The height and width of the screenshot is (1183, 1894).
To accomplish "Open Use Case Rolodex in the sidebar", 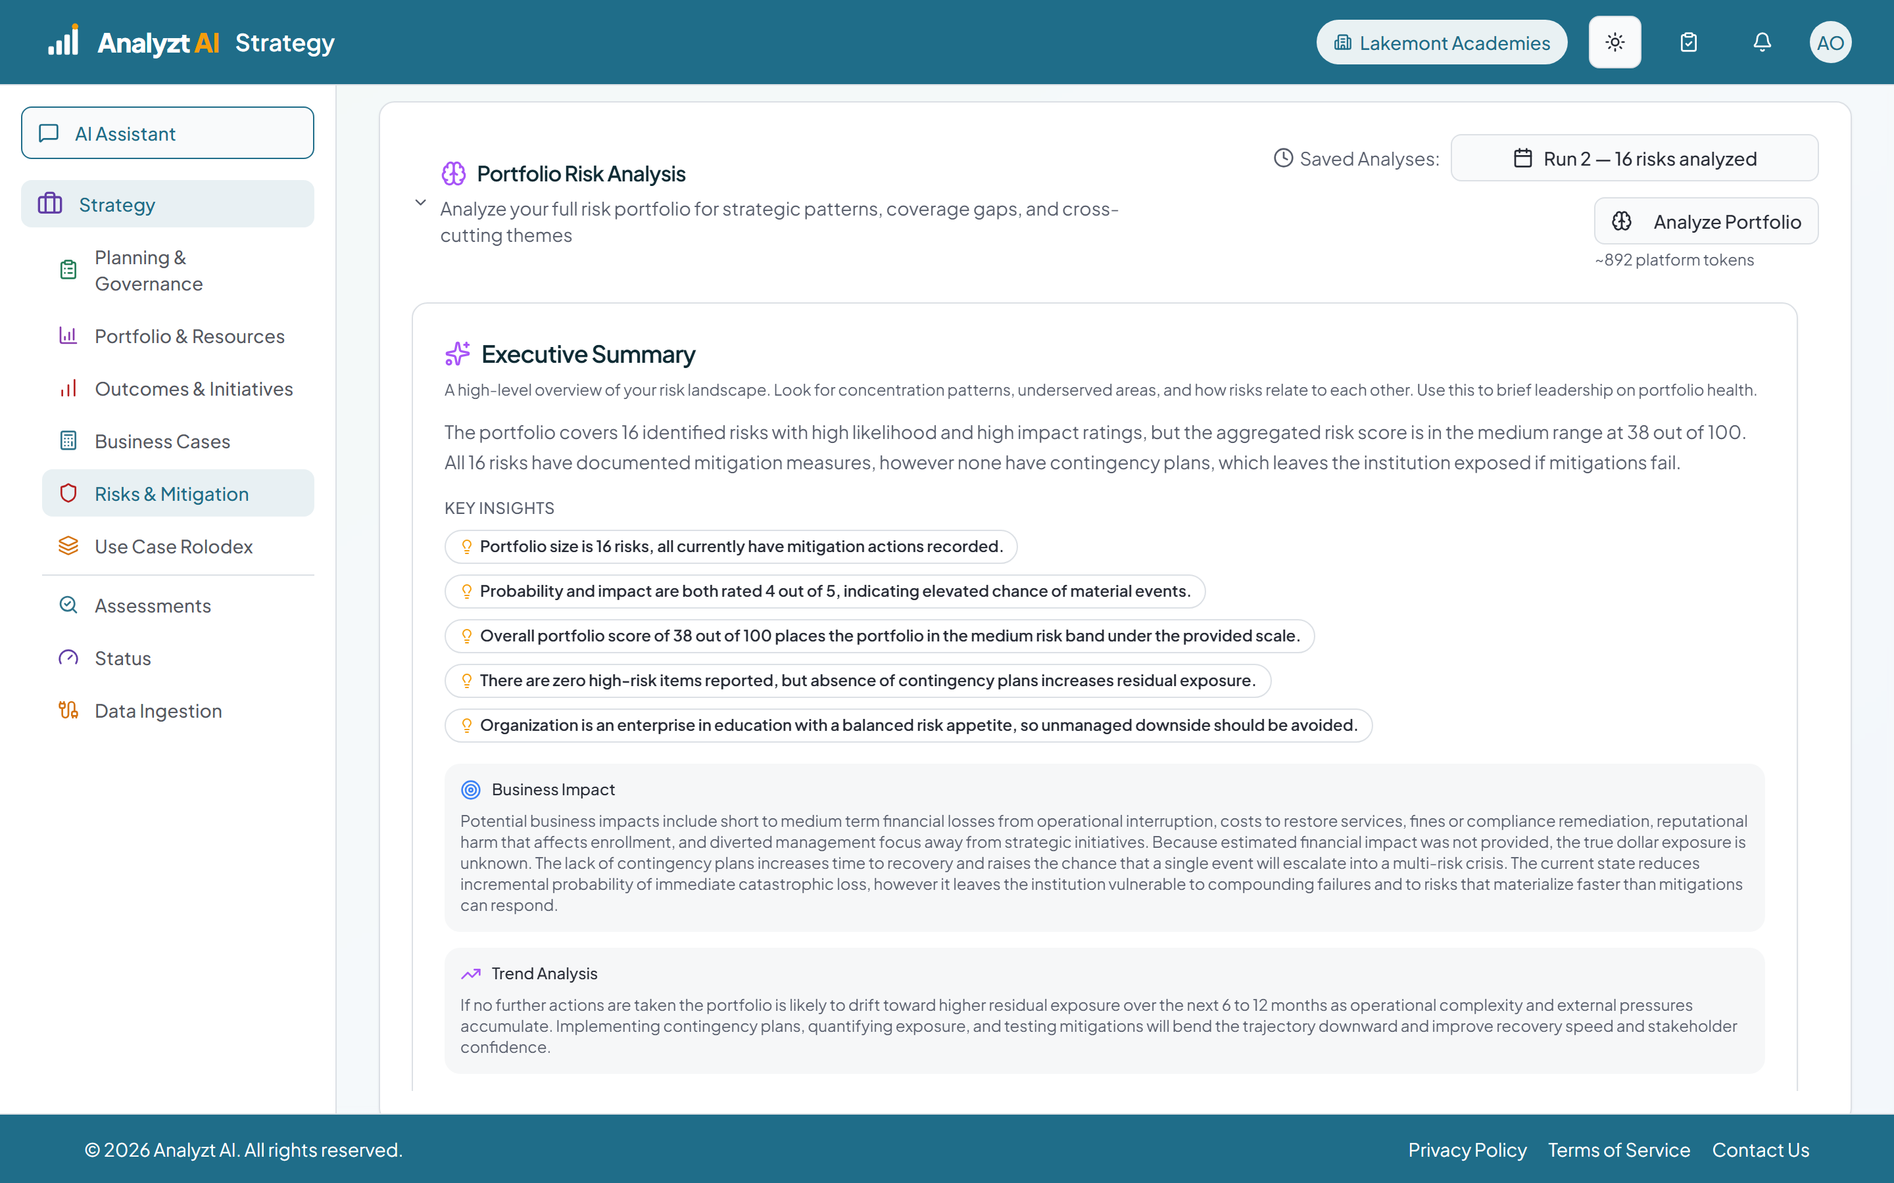I will tap(178, 546).
